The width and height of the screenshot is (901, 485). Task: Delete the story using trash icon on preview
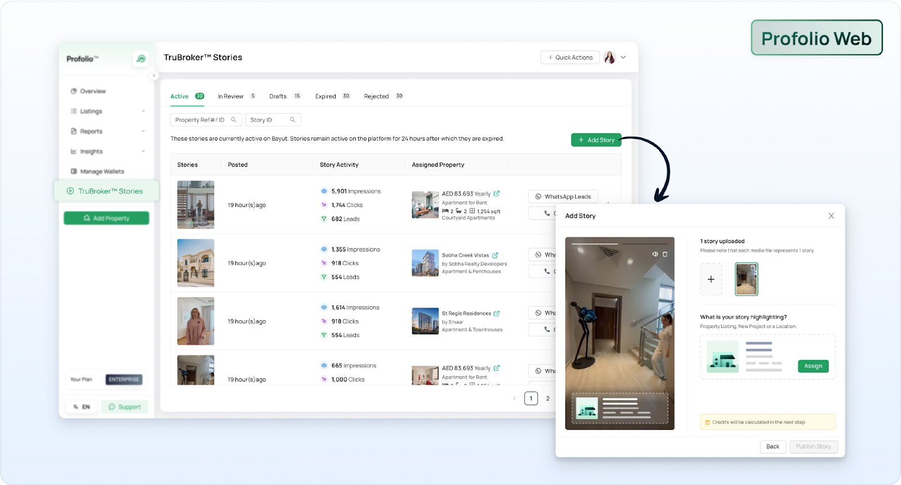(665, 254)
